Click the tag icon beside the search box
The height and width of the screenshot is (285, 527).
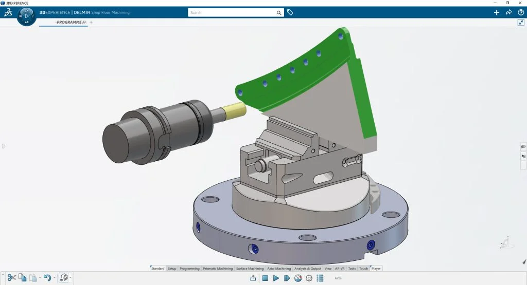[290, 12]
